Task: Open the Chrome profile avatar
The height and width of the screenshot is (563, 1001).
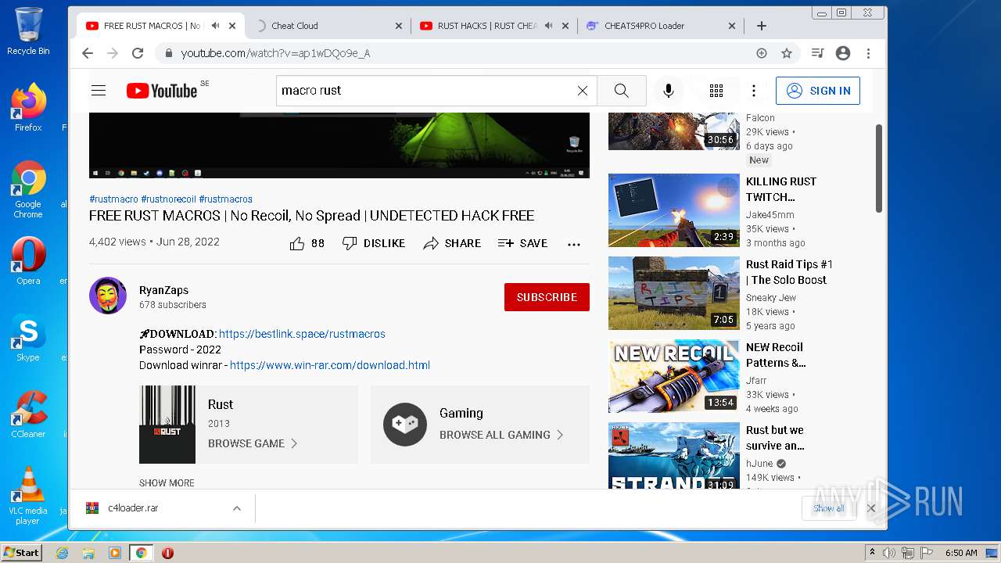Action: [843, 53]
